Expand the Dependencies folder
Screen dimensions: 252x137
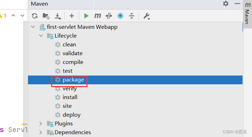(41, 132)
